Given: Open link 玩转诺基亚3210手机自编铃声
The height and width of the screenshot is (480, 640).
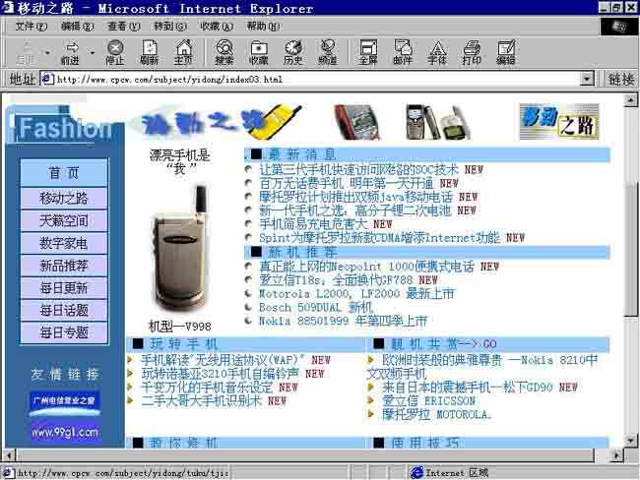Looking at the screenshot, I should click(x=220, y=374).
